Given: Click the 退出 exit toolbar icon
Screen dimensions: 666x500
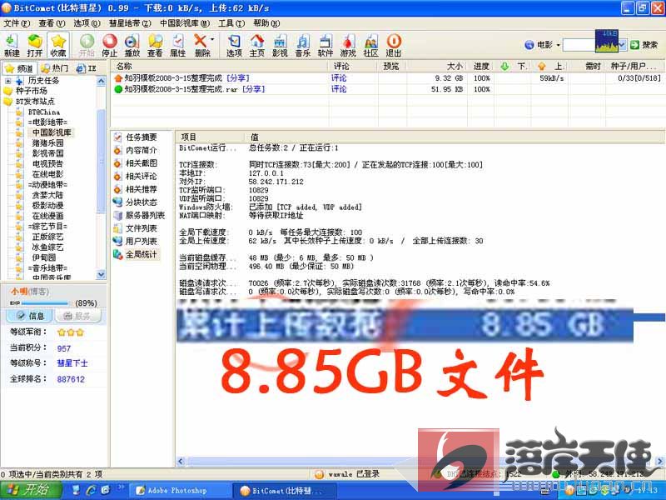Looking at the screenshot, I should [x=394, y=45].
